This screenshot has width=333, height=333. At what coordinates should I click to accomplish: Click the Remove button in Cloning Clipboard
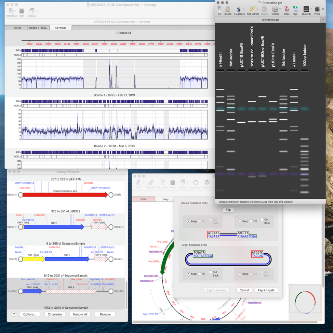[105, 314]
